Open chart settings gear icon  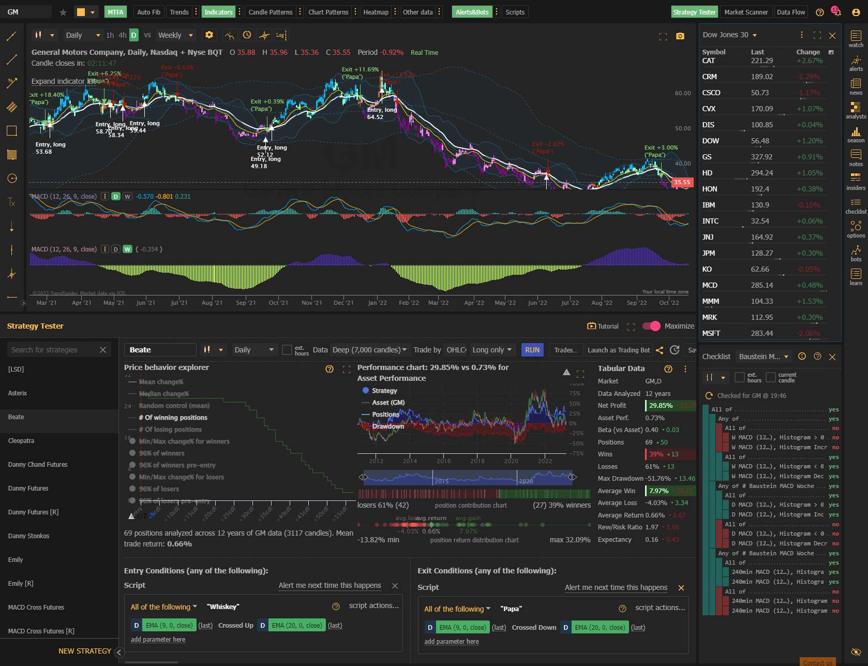tap(209, 35)
